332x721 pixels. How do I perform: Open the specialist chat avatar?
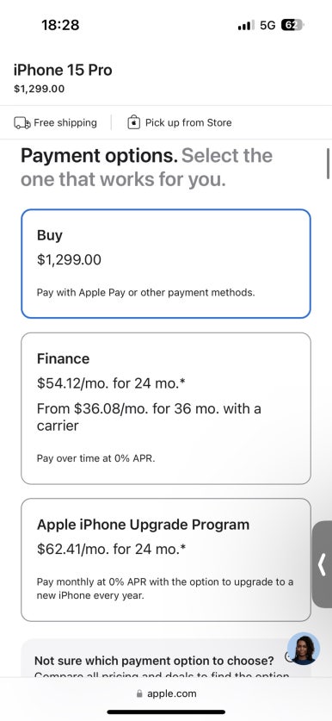pos(304,649)
